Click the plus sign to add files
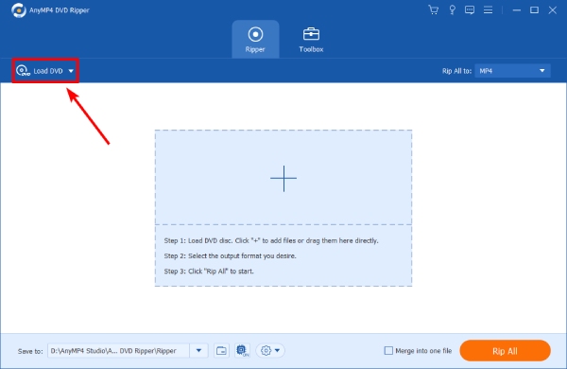Screen dimensions: 567x369 283,178
